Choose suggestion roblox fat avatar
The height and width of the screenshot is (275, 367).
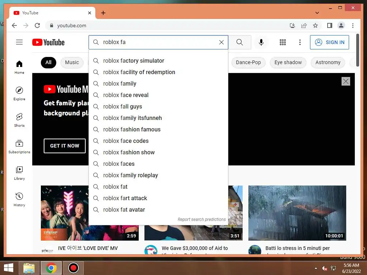[x=158, y=210]
